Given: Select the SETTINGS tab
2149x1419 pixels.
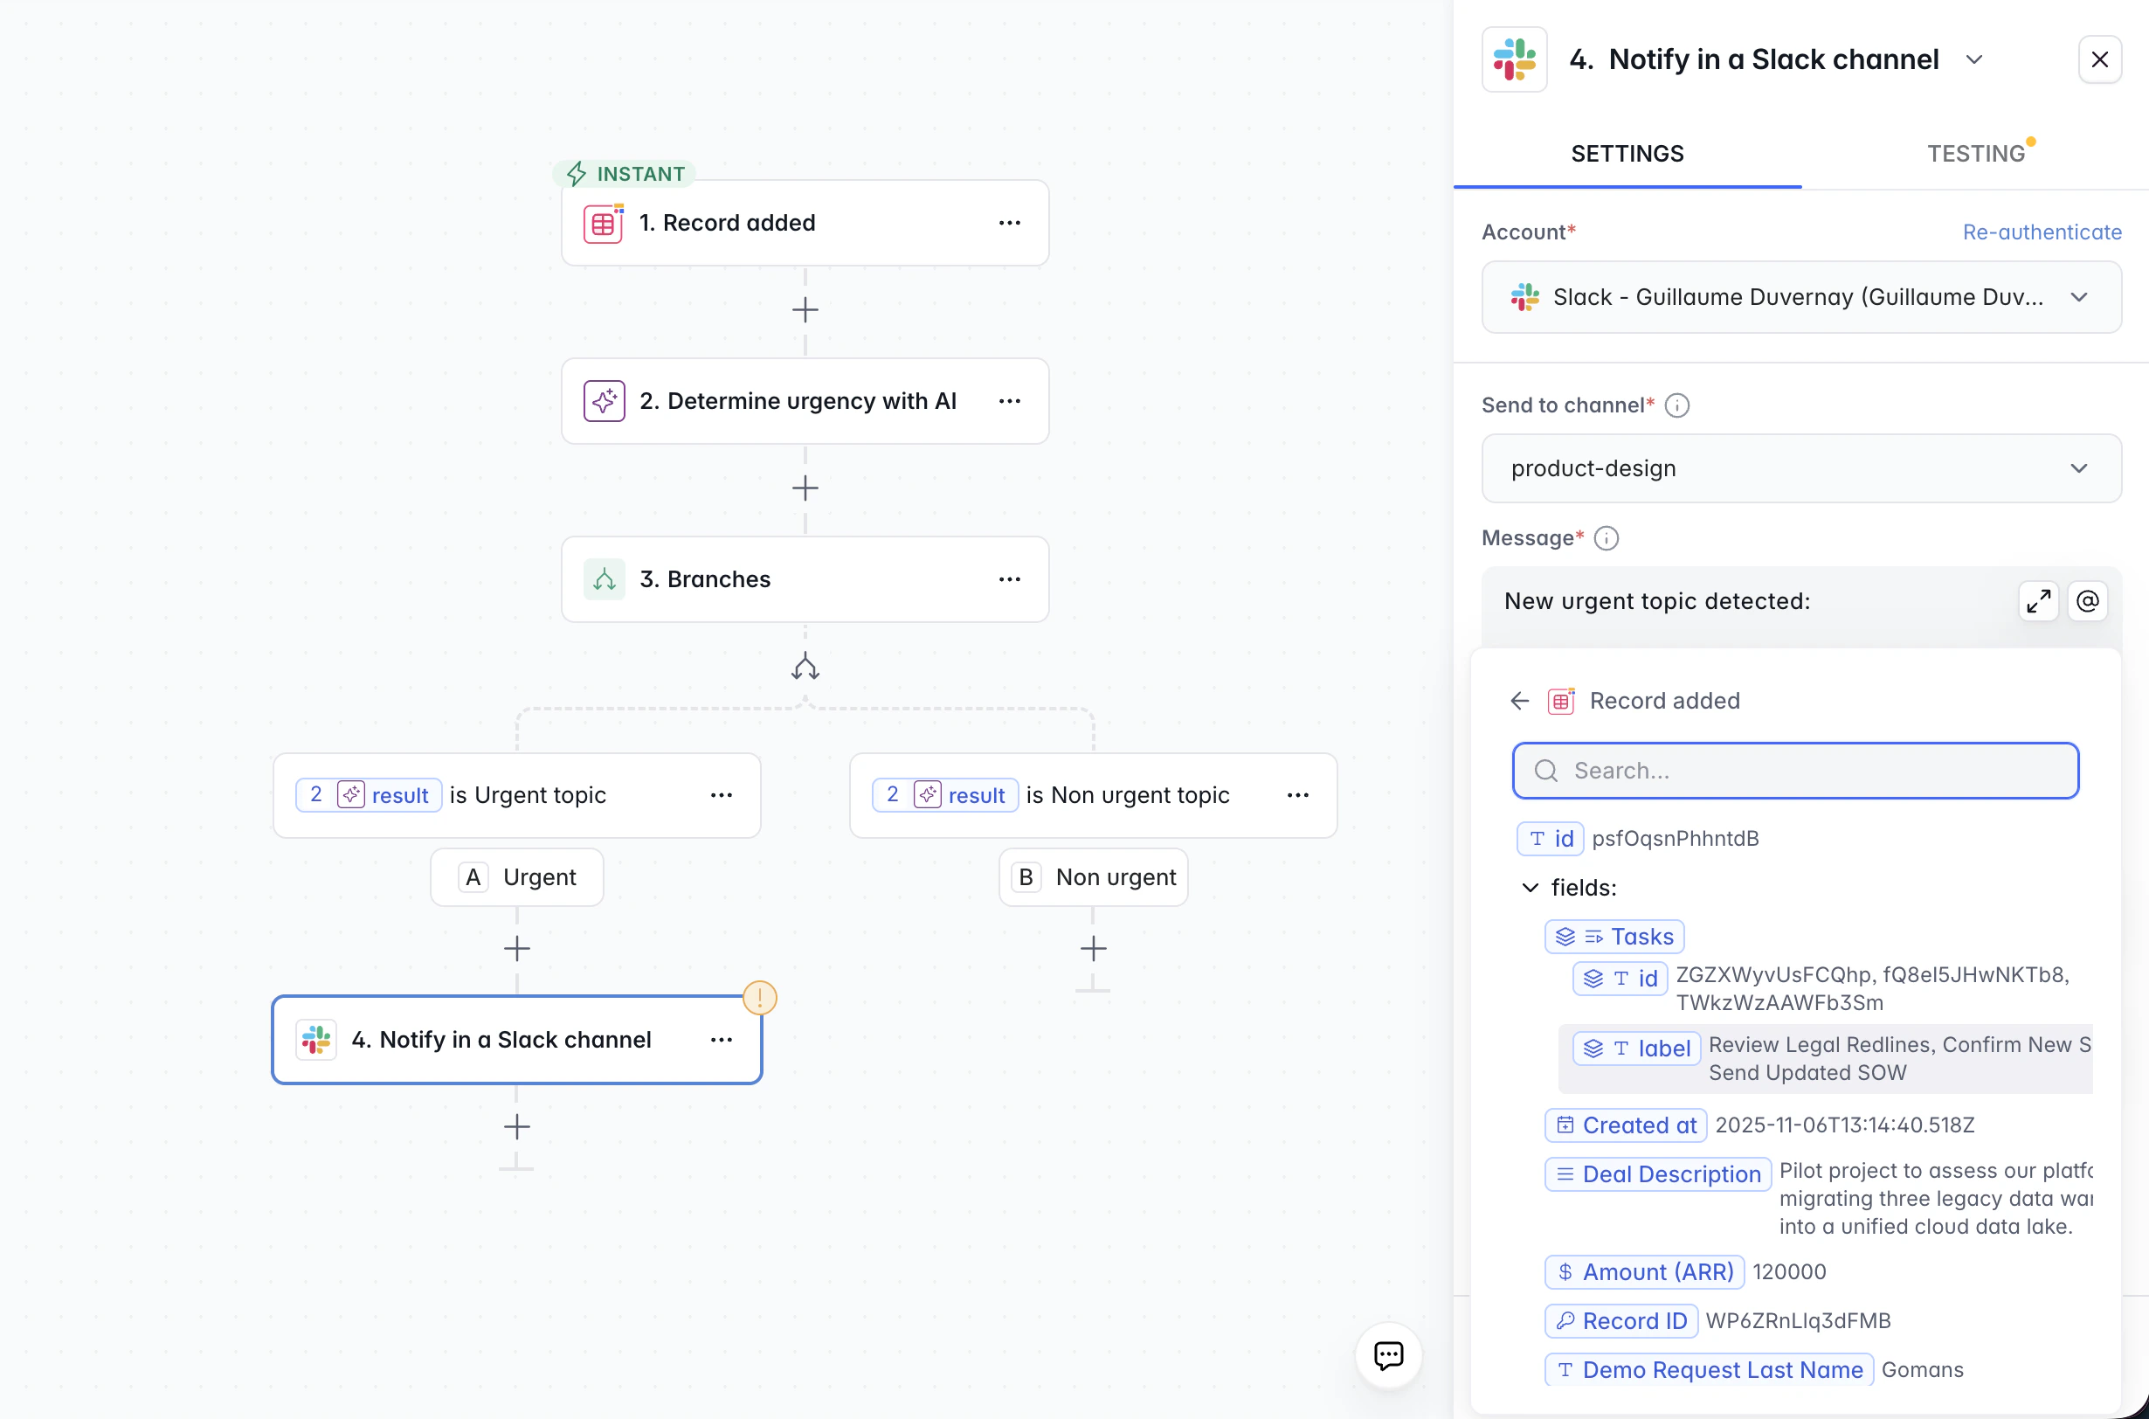Looking at the screenshot, I should pyautogui.click(x=1627, y=154).
